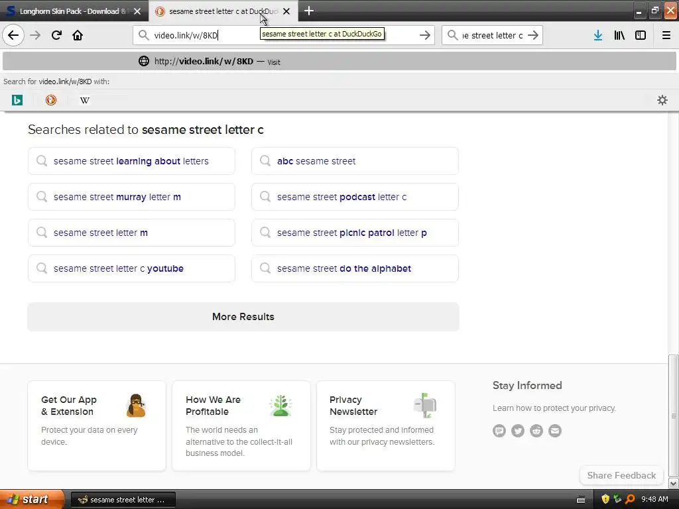The width and height of the screenshot is (679, 509).
Task: Click the search box with street letter c
Action: pyautogui.click(x=492, y=35)
